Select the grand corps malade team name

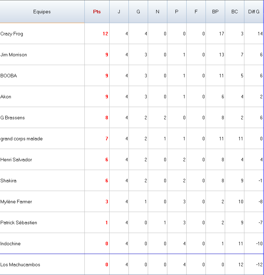(x=22, y=139)
